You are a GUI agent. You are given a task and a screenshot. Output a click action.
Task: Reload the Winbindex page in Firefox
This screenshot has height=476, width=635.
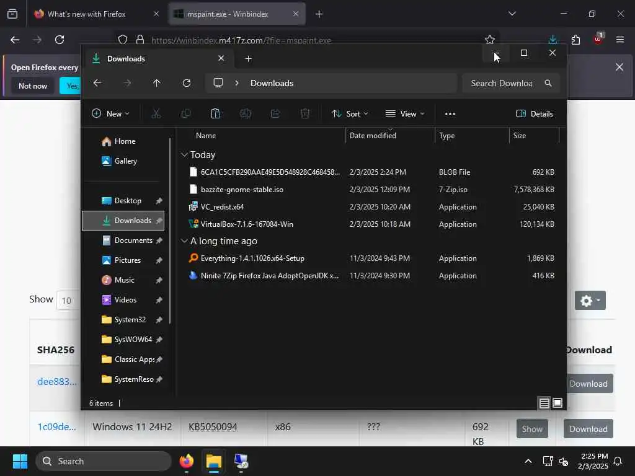(x=60, y=40)
